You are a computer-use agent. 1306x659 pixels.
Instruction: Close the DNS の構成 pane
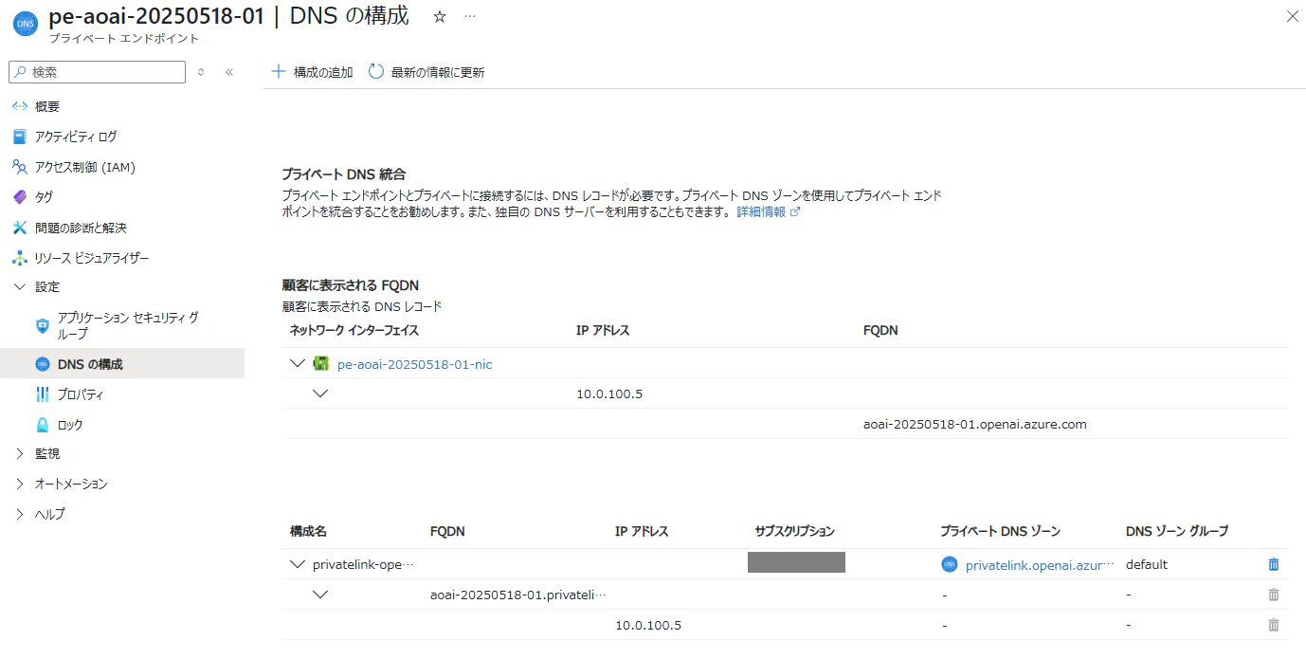coord(1292,16)
